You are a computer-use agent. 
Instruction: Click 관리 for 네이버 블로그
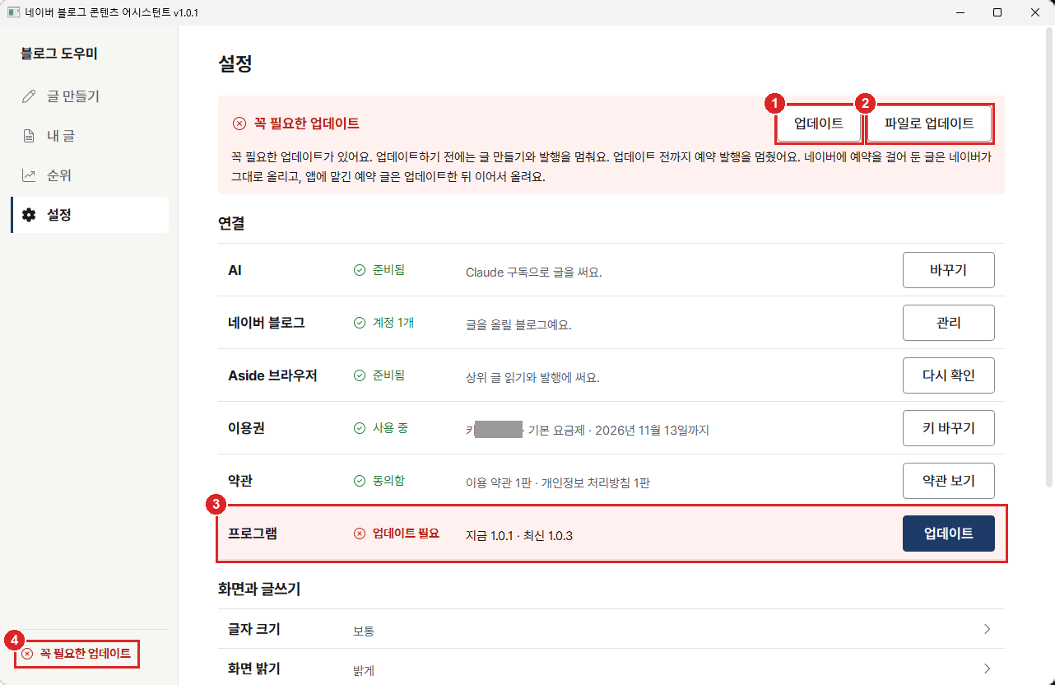pyautogui.click(x=948, y=323)
